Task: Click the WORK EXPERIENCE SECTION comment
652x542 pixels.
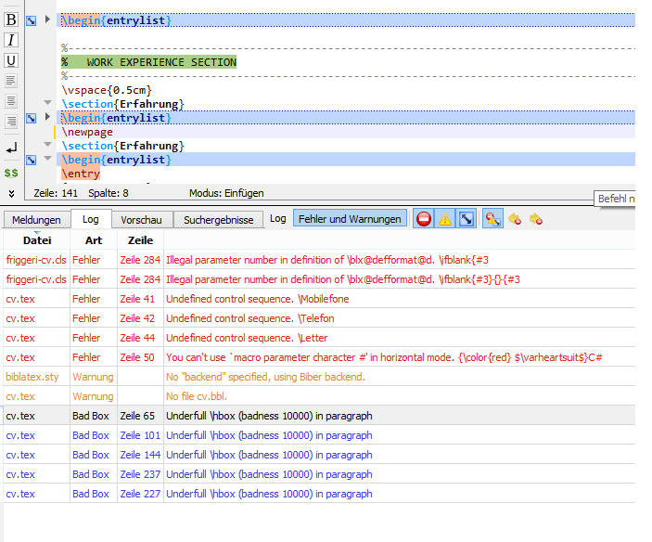Action: click(x=149, y=62)
